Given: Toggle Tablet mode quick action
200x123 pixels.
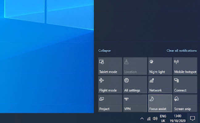Looking at the screenshot, I should [x=110, y=66].
